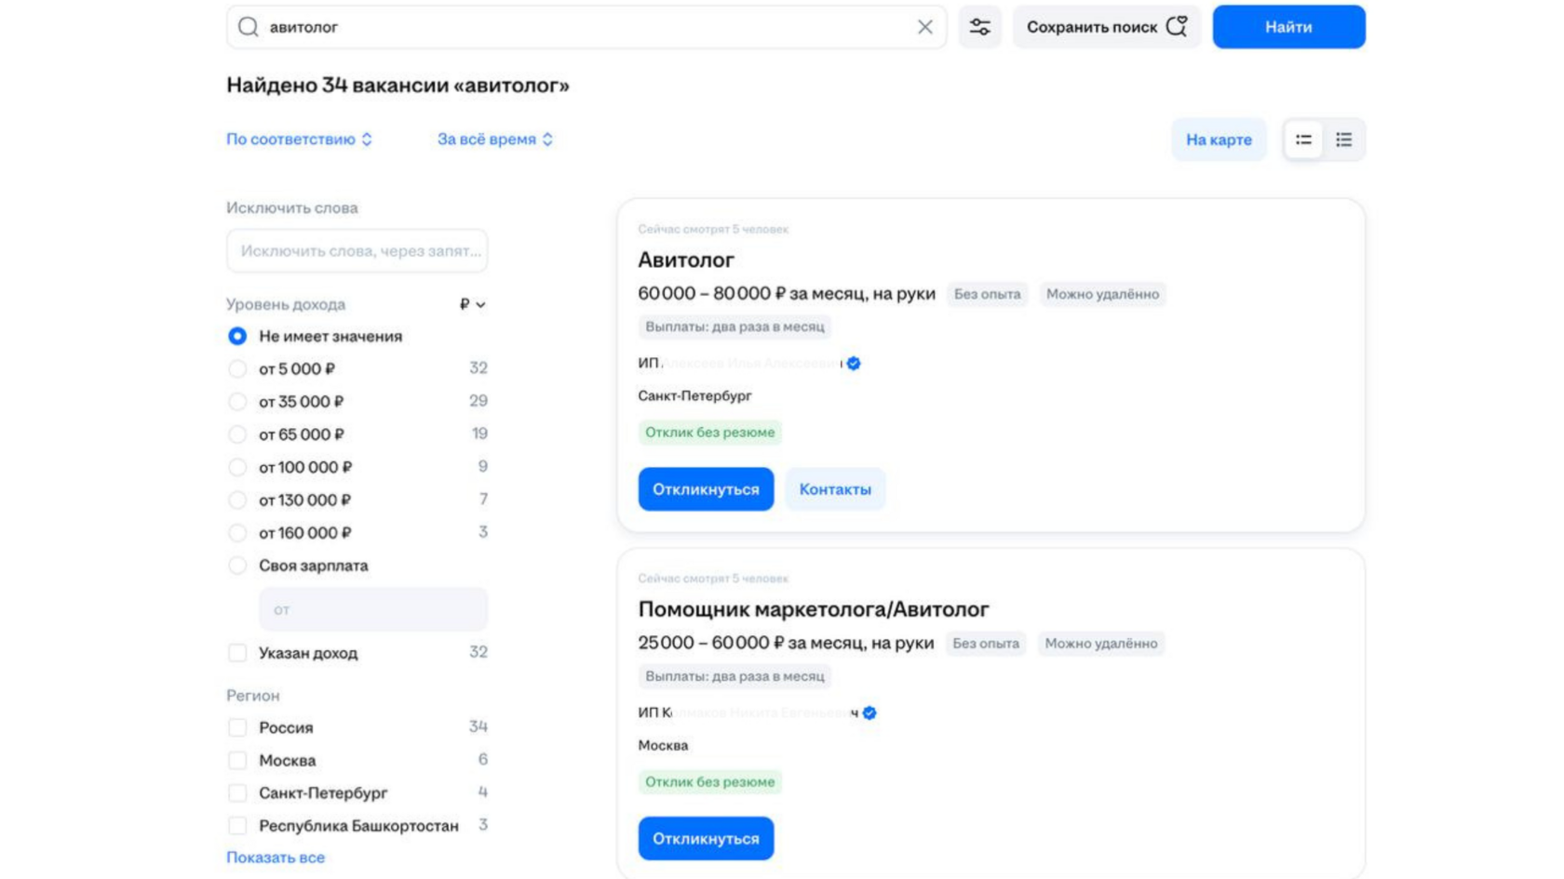Expand the currency ₽ selector dropdown
1564x879 pixels.
click(x=472, y=304)
